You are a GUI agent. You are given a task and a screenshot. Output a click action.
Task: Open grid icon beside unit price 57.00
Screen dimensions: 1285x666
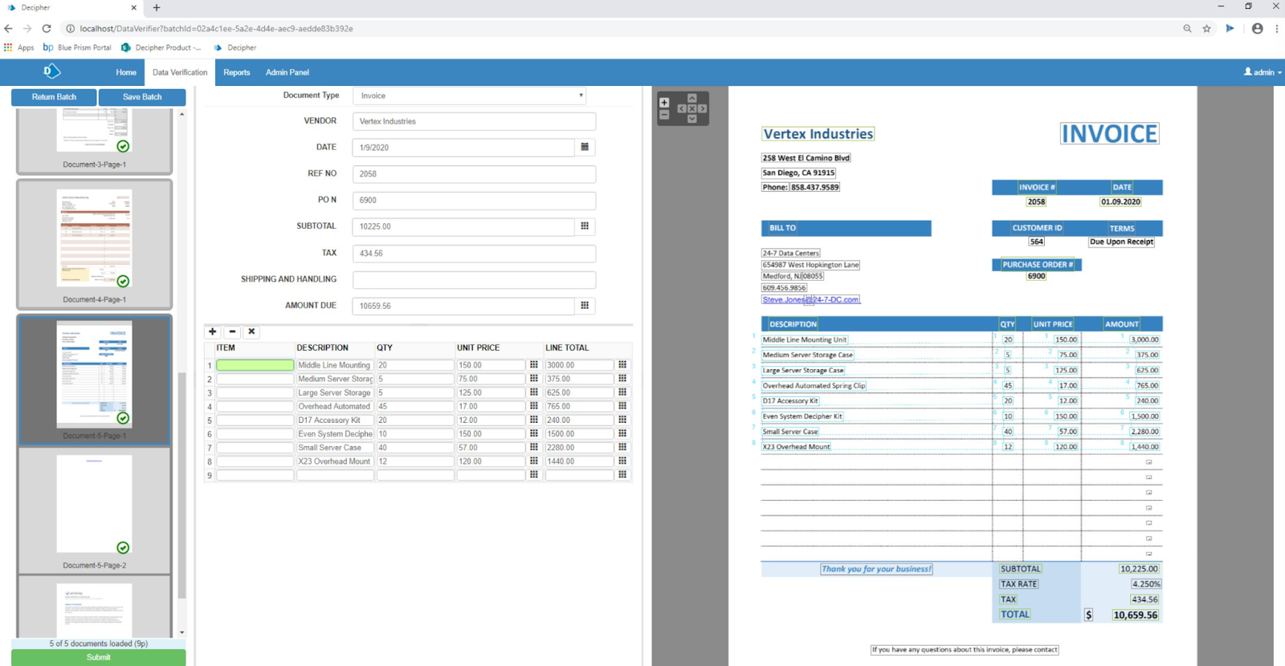pyautogui.click(x=533, y=448)
